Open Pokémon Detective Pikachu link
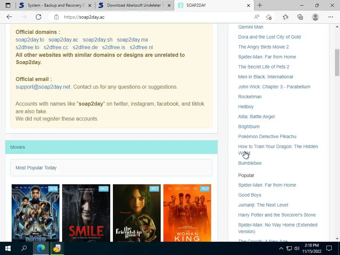Image resolution: width=340 pixels, height=255 pixels. (267, 136)
